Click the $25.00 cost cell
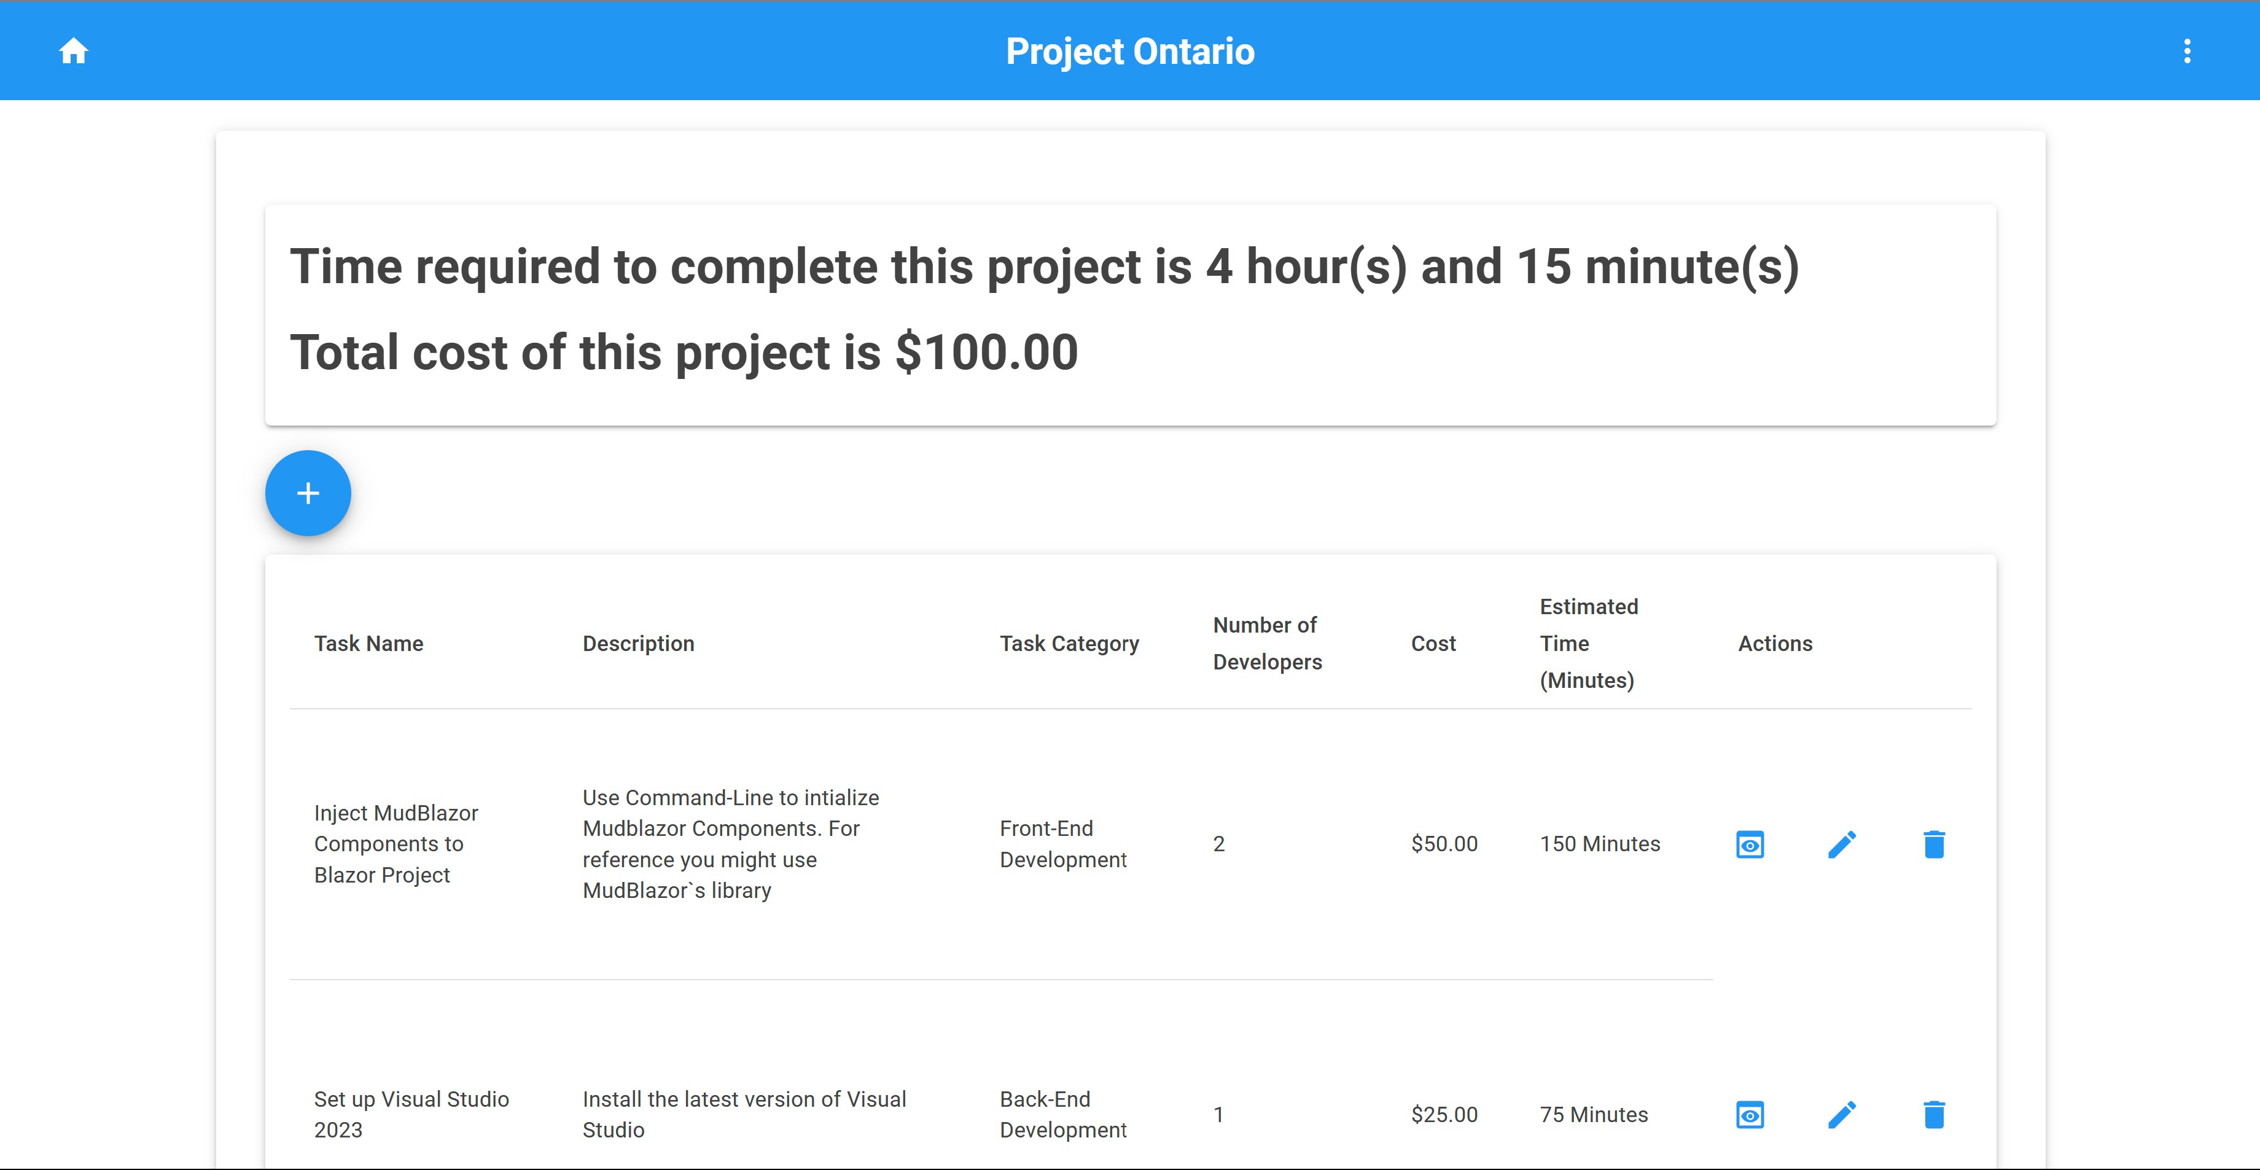Screen dimensions: 2260x1170 tap(1444, 1115)
